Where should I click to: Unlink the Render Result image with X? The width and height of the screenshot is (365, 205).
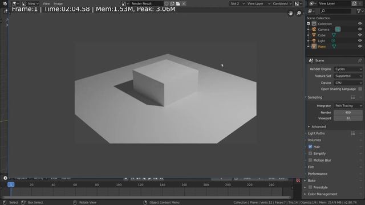click(184, 3)
